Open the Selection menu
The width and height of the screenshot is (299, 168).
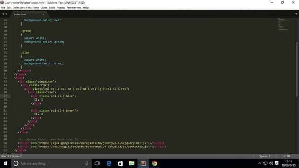click(x=19, y=8)
